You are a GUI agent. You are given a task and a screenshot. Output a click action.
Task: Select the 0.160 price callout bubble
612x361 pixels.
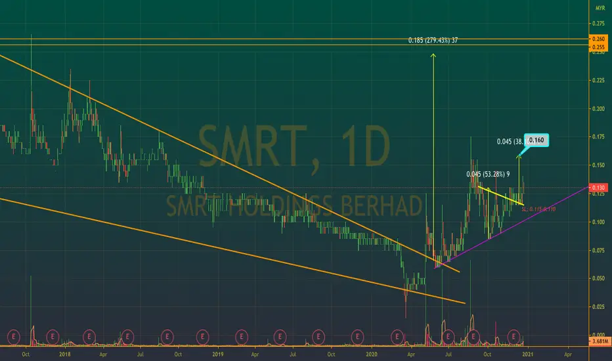536,140
